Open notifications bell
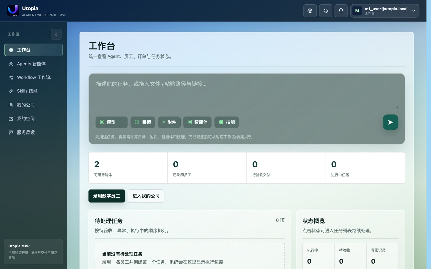Image resolution: width=431 pixels, height=269 pixels. coord(341,11)
